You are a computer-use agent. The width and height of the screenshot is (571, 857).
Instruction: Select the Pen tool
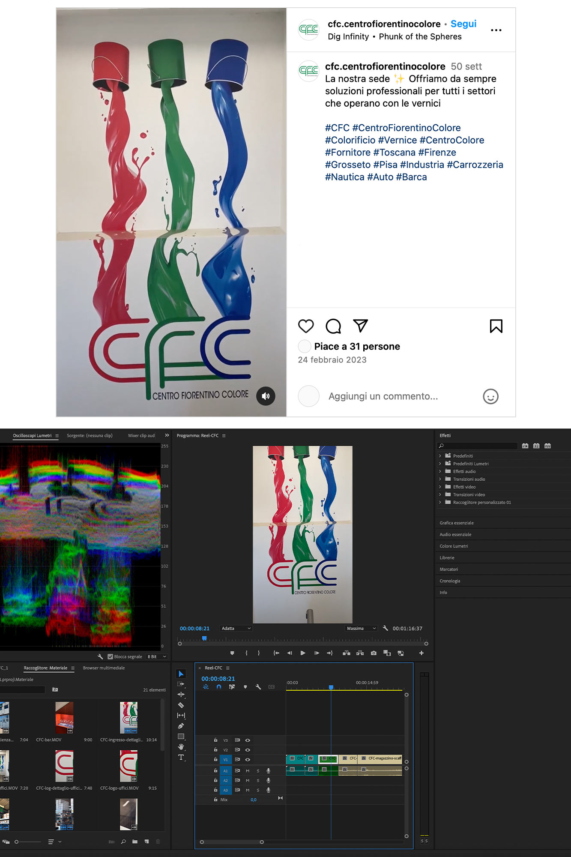coord(181,726)
